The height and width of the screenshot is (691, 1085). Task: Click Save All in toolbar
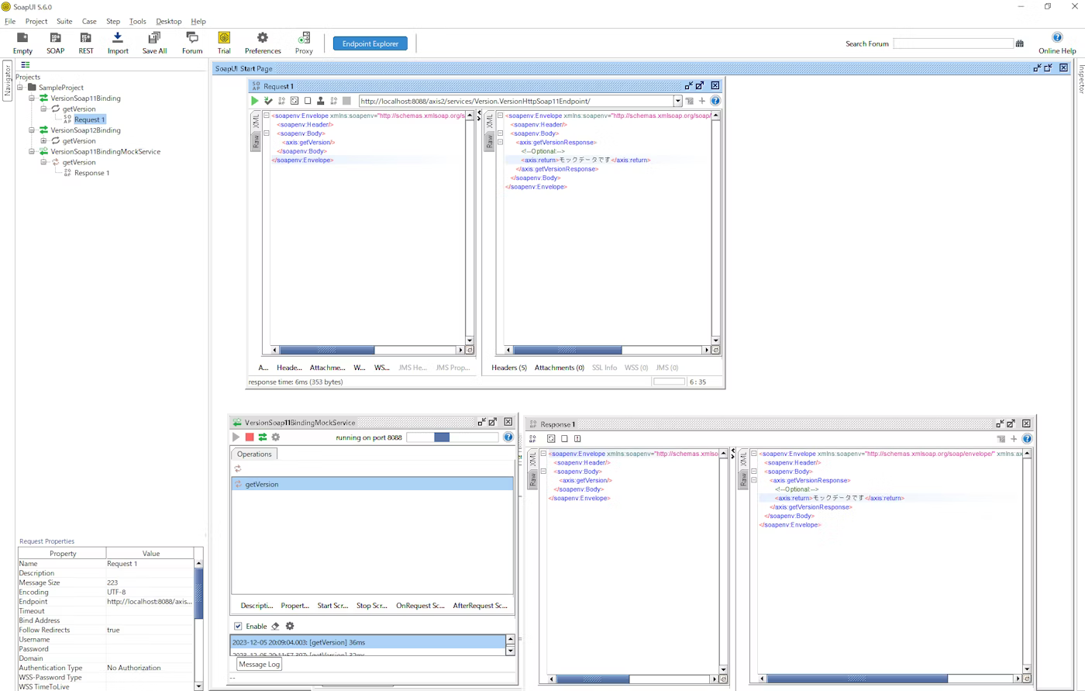click(x=154, y=43)
